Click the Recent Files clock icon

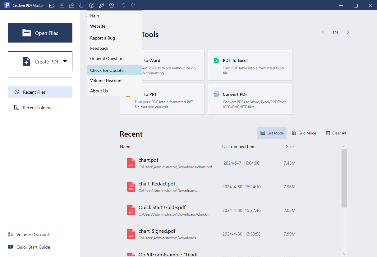(17, 92)
